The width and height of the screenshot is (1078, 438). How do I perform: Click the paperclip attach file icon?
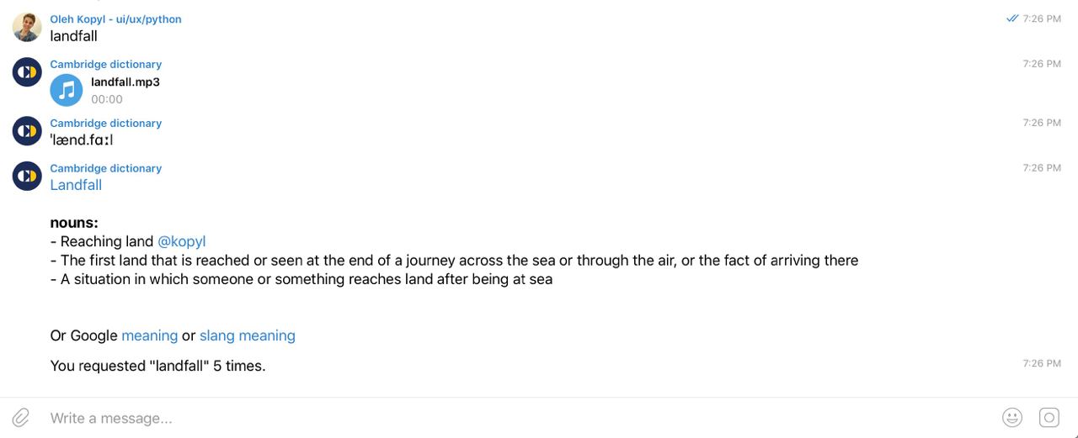click(x=21, y=418)
